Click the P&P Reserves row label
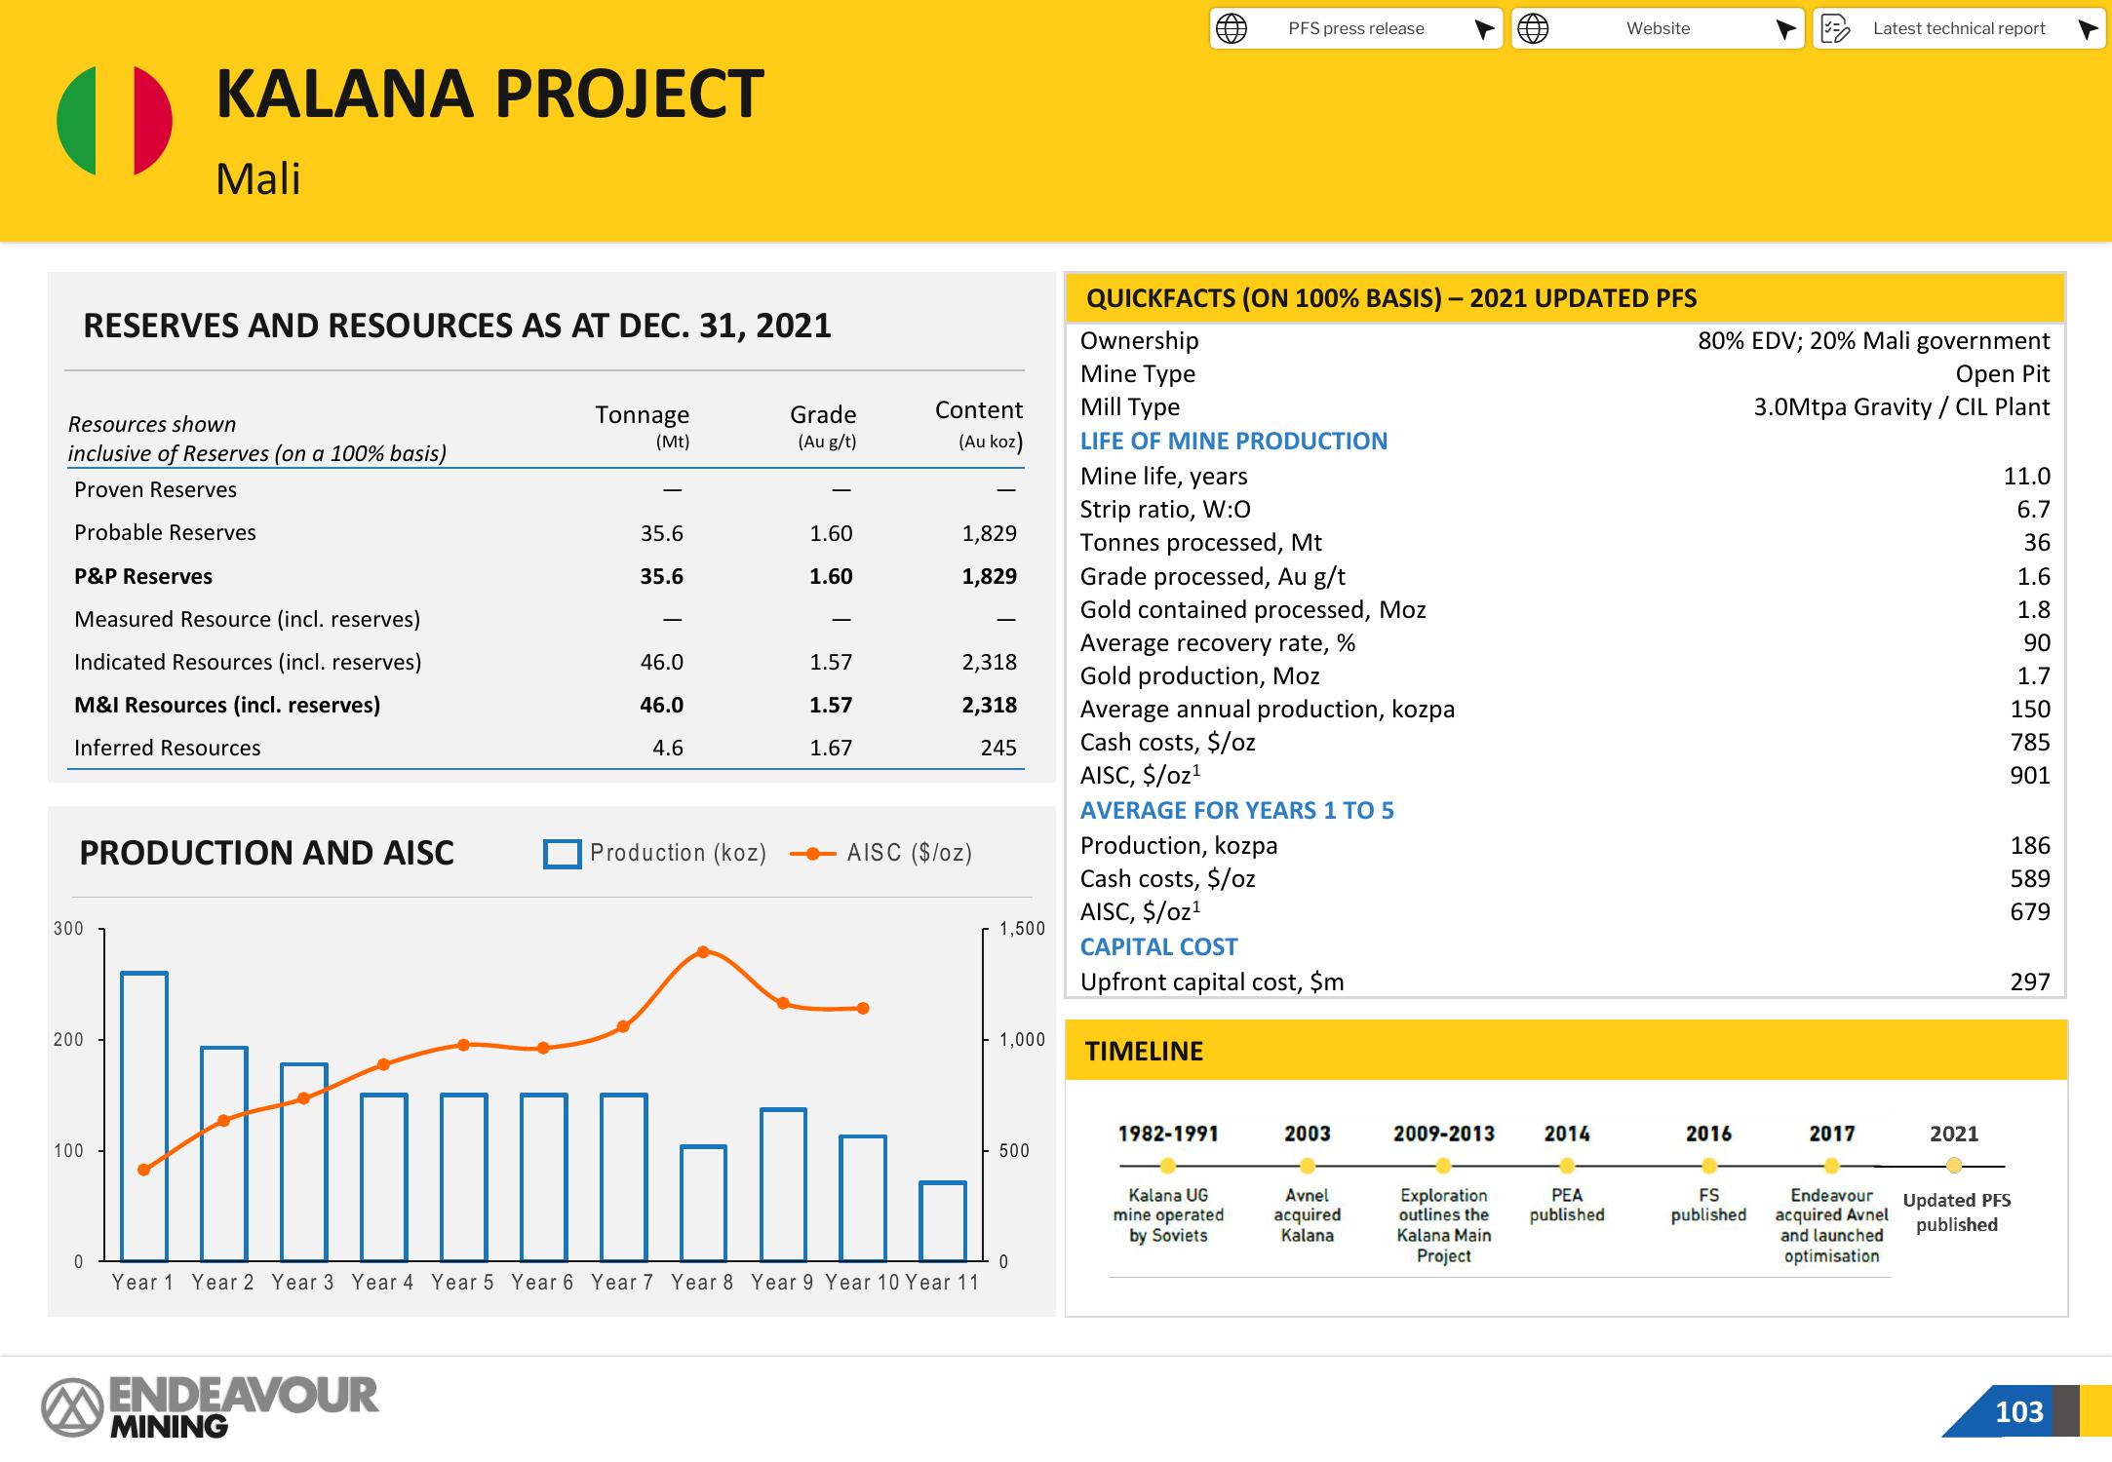This screenshot has width=2112, height=1462. coord(143,576)
